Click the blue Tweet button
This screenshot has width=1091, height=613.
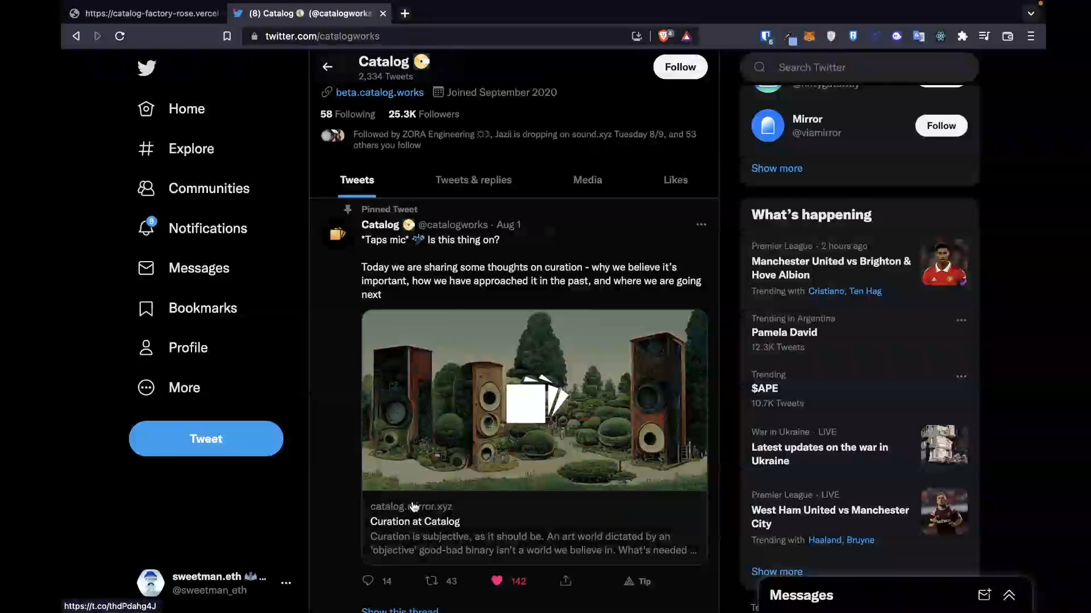click(x=206, y=439)
